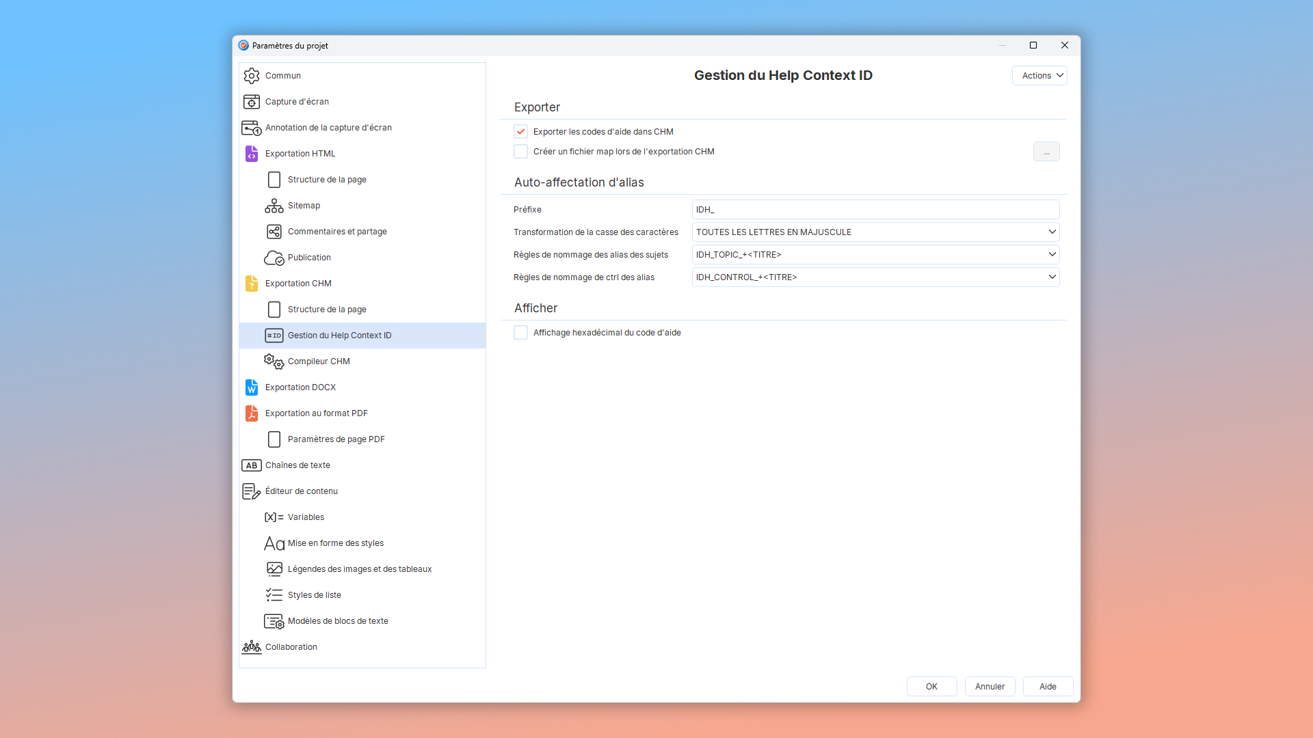Select Chaînes de texte in the sidebar

tap(297, 465)
